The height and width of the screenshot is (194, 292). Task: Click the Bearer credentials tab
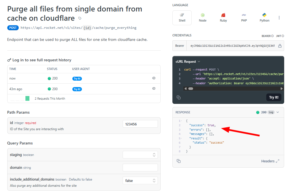179,45
